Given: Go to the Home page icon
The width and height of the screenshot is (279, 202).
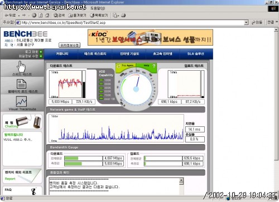Looking at the screenshot, I should pyautogui.click(x=47, y=16).
